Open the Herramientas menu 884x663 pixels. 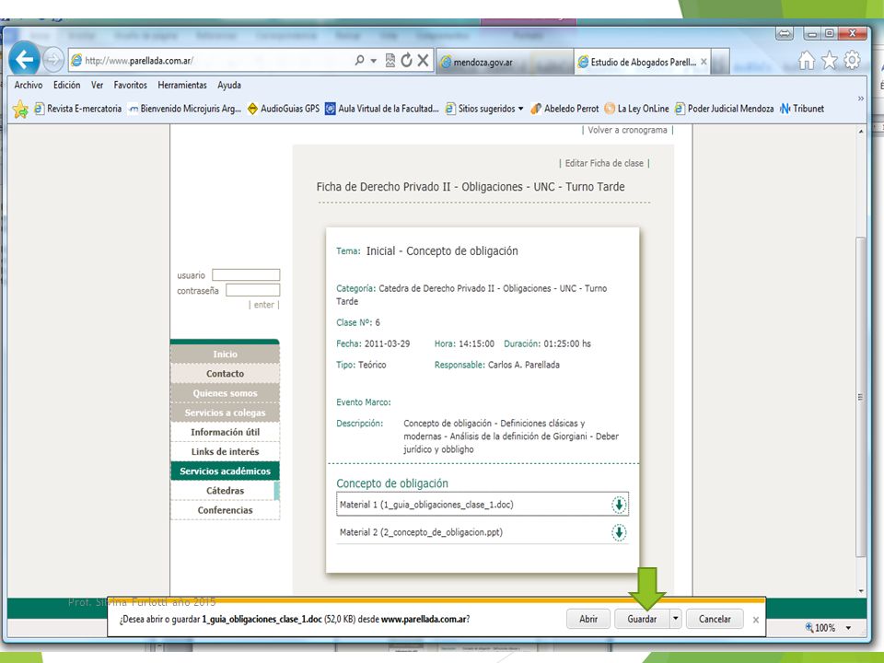pos(182,85)
